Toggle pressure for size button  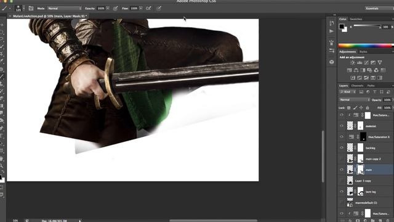coord(159,8)
